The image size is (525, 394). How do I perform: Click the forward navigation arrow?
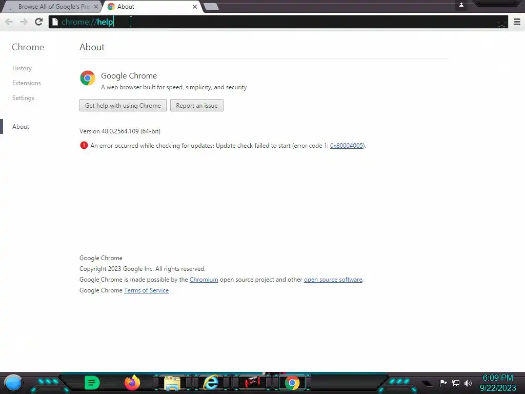(x=24, y=22)
